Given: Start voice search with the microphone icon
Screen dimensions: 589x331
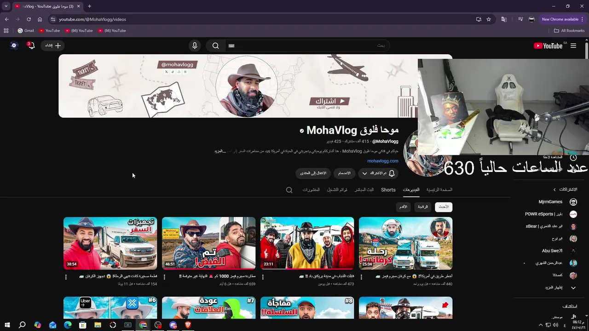Looking at the screenshot, I should coord(195,46).
